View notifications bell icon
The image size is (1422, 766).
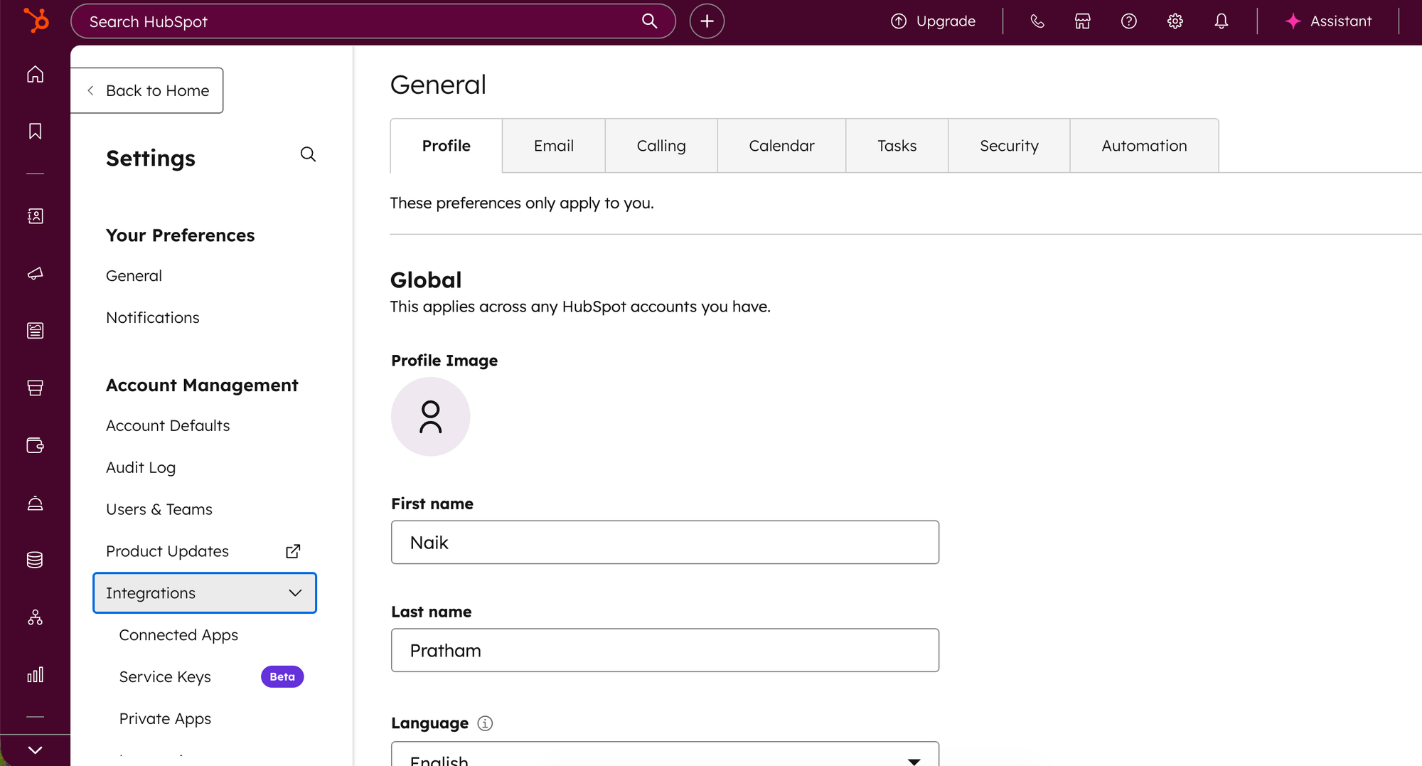[1221, 21]
